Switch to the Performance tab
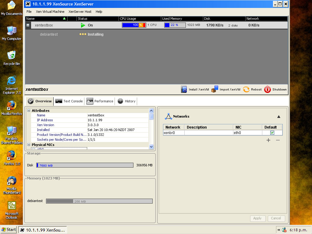Image resolution: width=312 pixels, height=234 pixels. coord(100,101)
